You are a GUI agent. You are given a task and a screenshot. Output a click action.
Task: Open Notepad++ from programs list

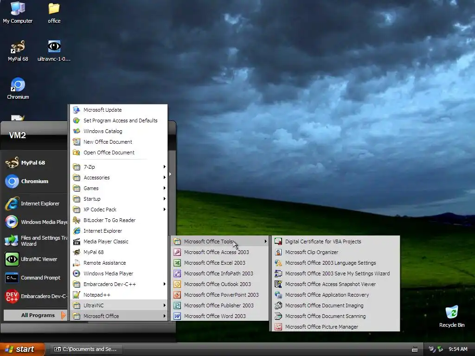pos(119,294)
